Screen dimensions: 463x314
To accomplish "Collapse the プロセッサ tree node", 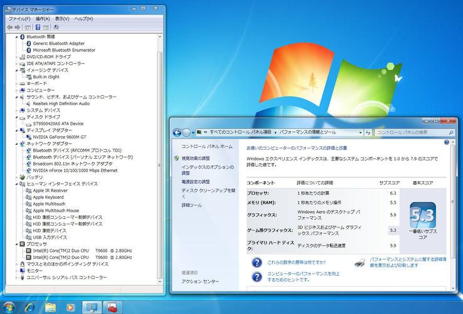I will pos(17,244).
